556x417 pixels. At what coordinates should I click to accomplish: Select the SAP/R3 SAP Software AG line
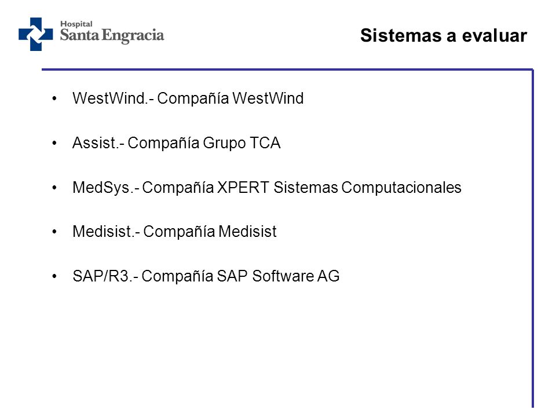point(206,276)
